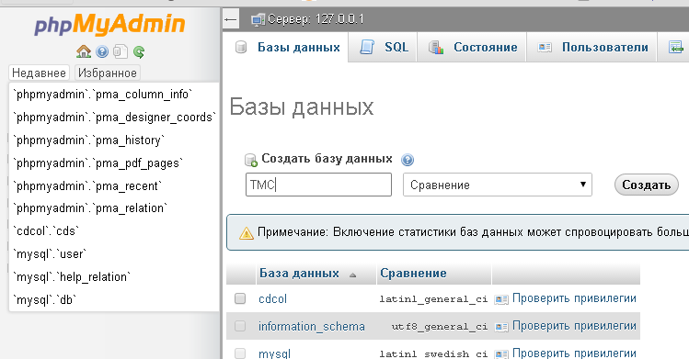Click the Сравнение column header
Viewport: 689px width, 359px height.
pyautogui.click(x=413, y=274)
